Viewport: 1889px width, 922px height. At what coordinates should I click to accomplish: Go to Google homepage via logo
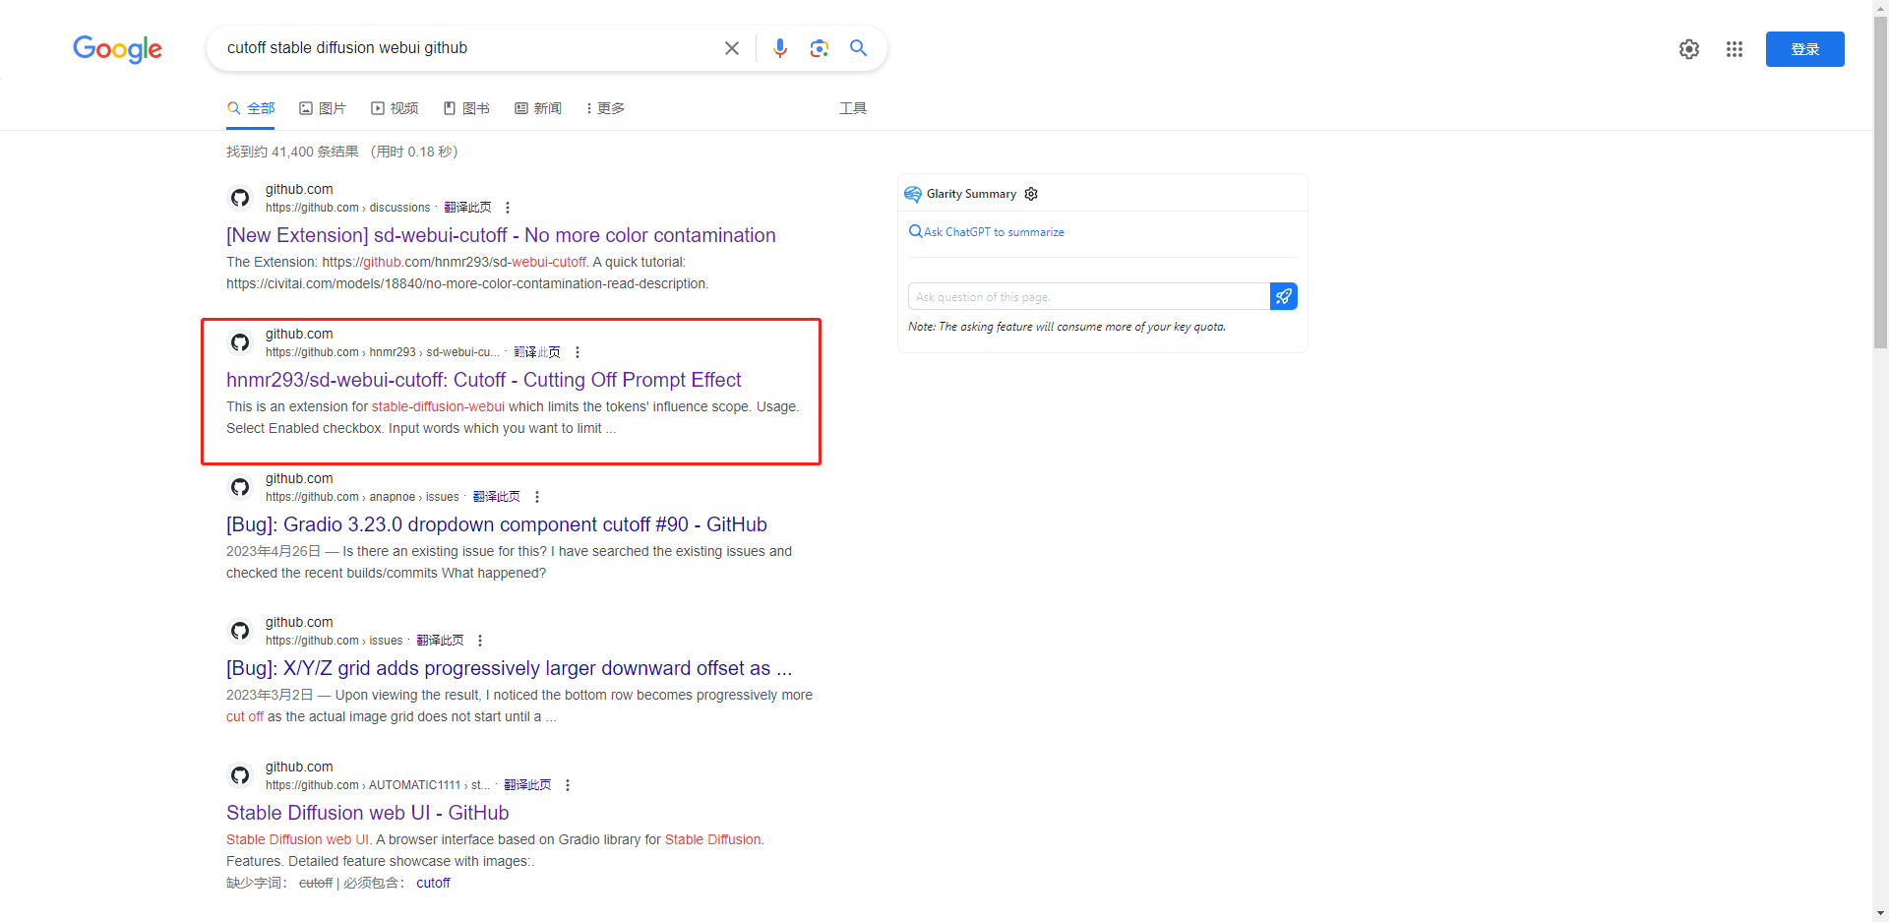point(117,49)
